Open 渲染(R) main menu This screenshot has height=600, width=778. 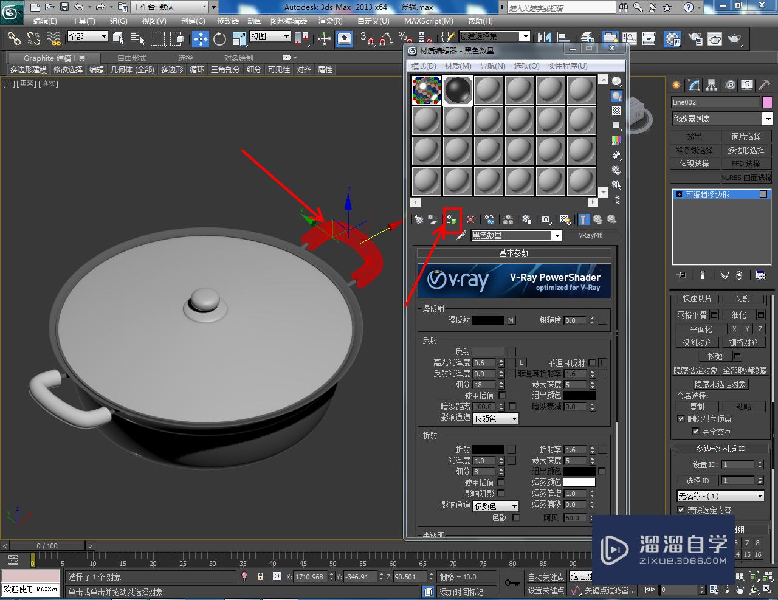point(330,21)
